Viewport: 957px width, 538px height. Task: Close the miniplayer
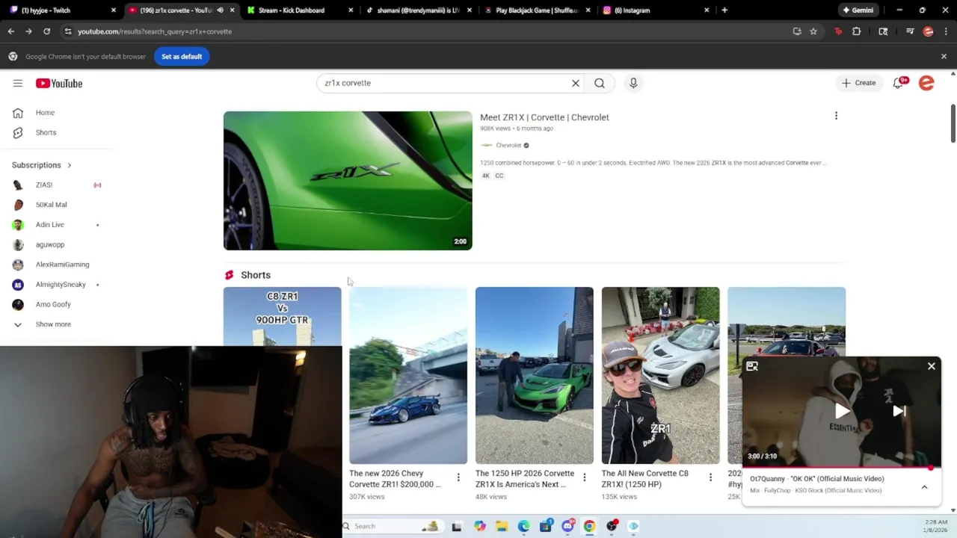coord(932,366)
